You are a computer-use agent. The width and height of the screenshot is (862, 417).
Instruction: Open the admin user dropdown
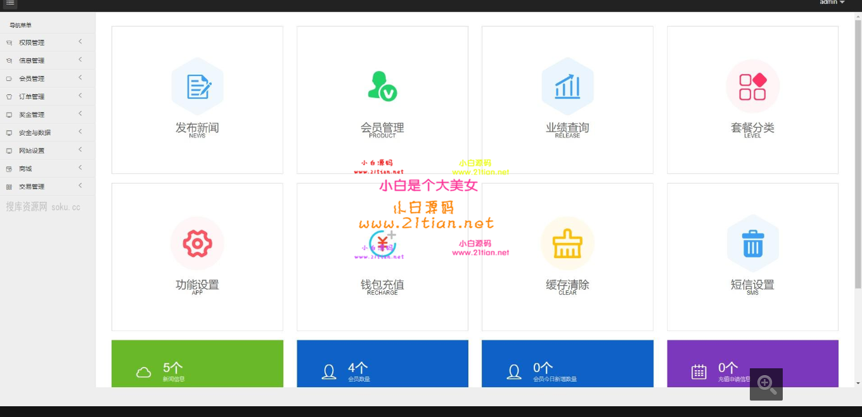pyautogui.click(x=832, y=3)
